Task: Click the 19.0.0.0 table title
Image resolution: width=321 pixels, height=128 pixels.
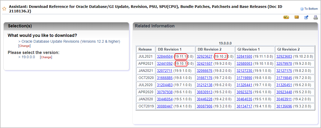Action: pos(225,43)
